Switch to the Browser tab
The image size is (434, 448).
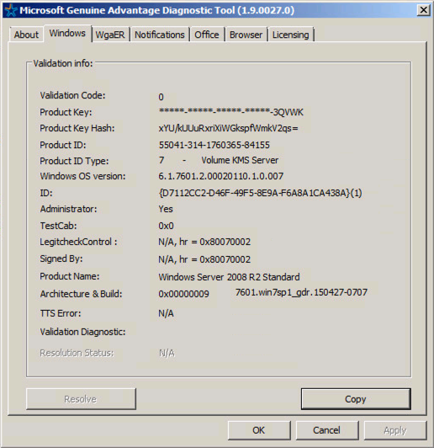(246, 35)
